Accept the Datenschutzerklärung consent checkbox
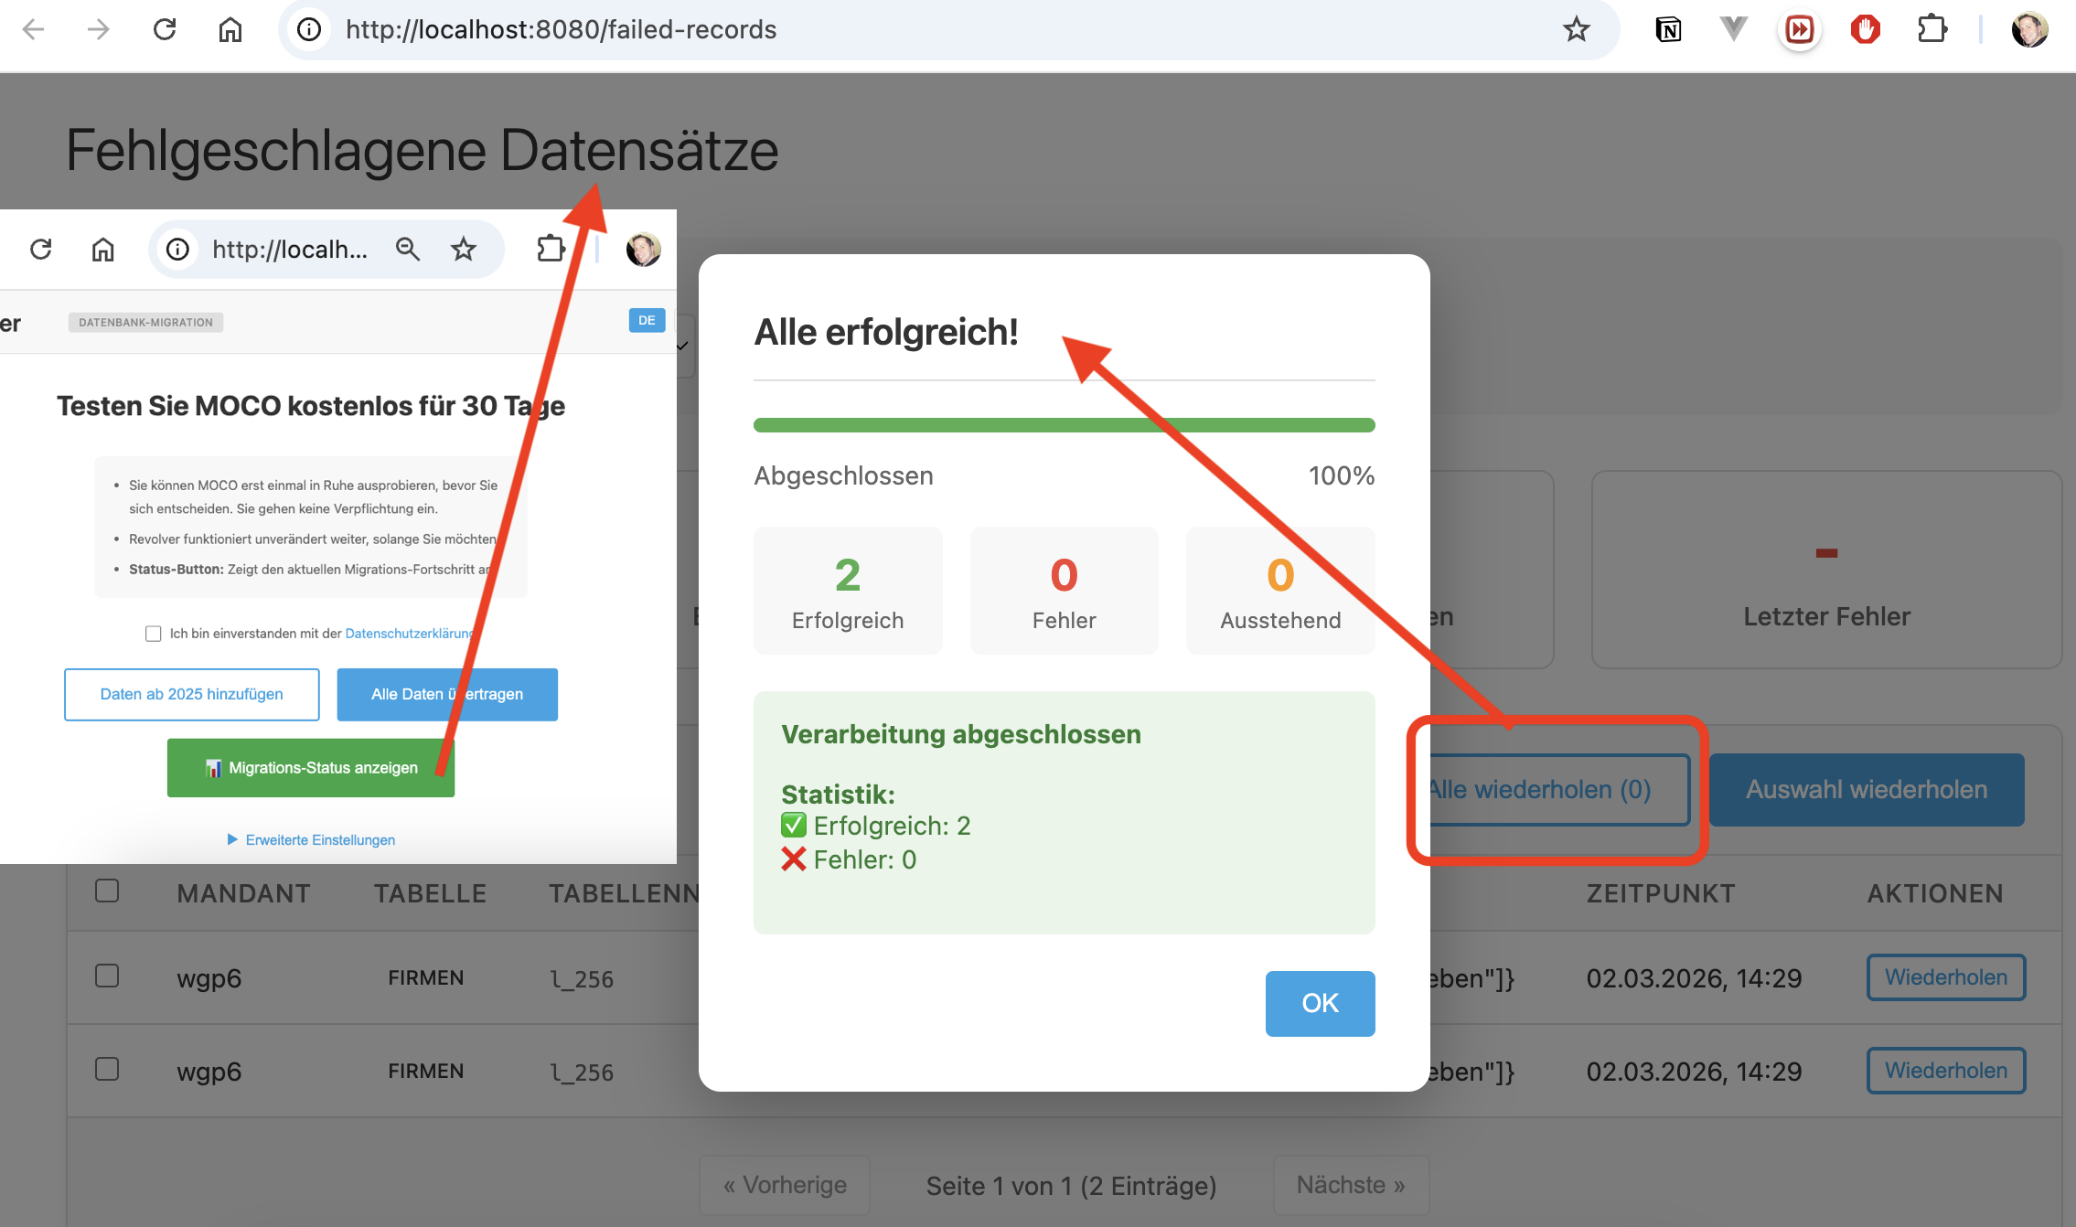2076x1227 pixels. [154, 634]
